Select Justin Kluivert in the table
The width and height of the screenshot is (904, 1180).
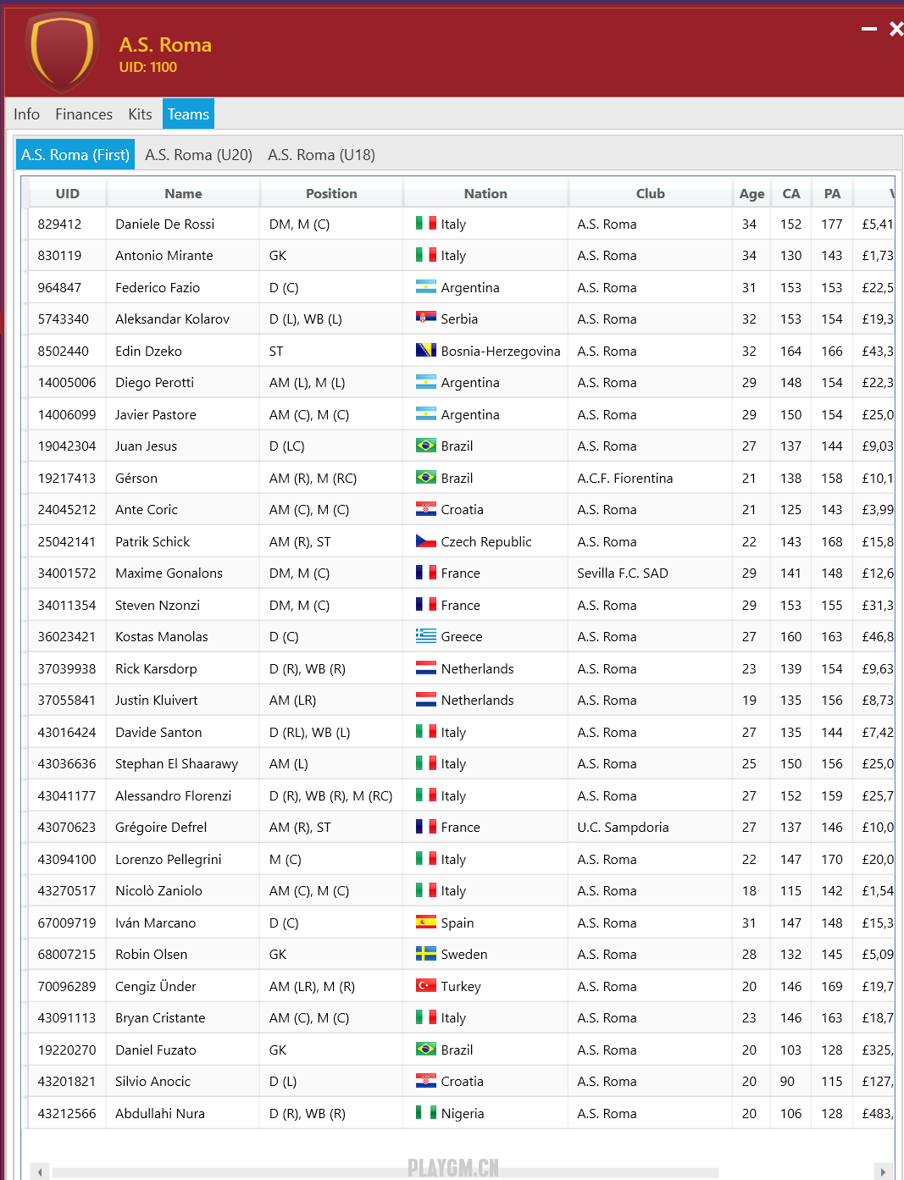pyautogui.click(x=462, y=701)
